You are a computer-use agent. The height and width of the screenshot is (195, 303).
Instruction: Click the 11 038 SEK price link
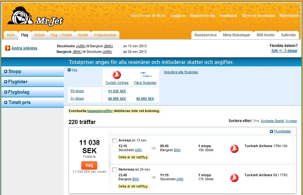point(117,91)
